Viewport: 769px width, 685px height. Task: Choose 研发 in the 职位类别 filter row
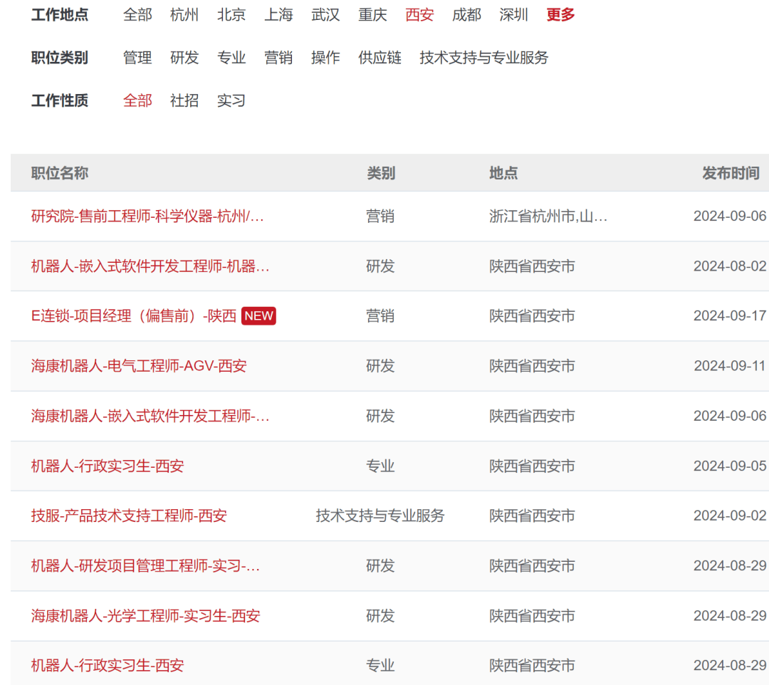[184, 58]
